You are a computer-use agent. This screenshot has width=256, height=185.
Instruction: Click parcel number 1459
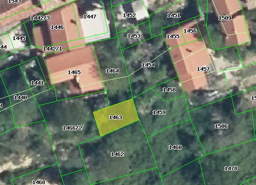[x=159, y=112]
